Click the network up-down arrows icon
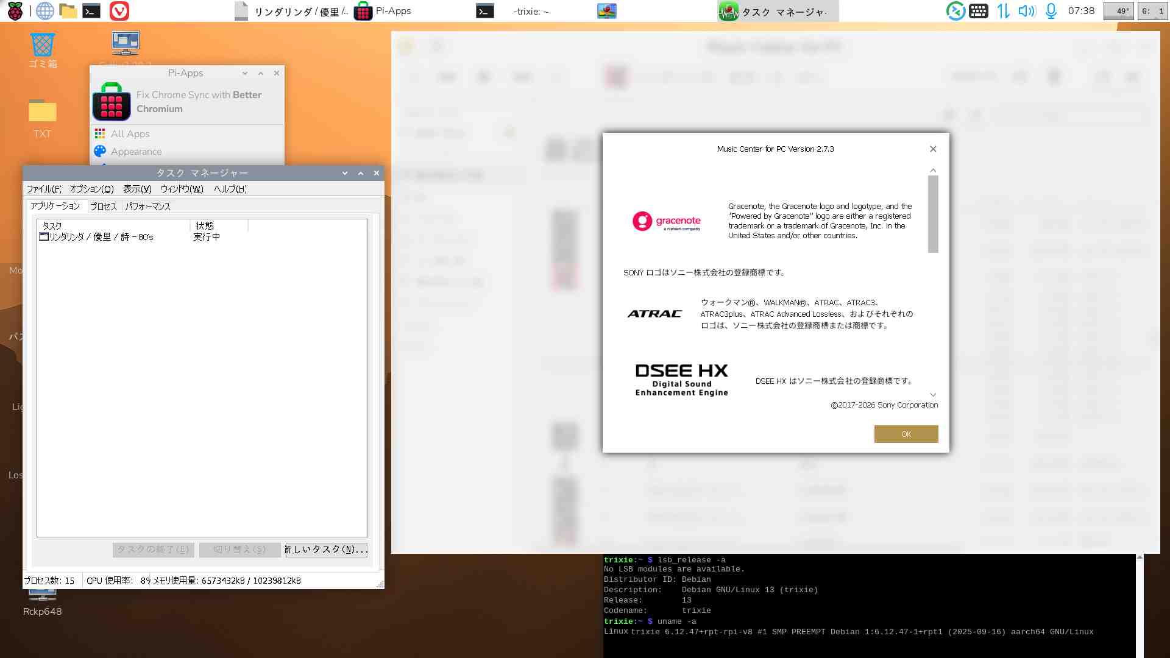Screen dimensions: 1170x658 click(1003, 11)
